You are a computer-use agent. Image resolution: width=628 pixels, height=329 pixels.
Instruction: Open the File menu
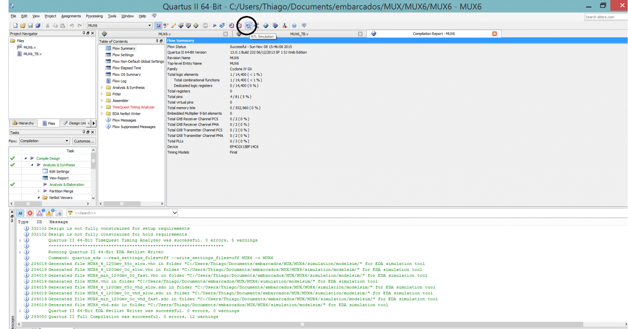[x=13, y=16]
